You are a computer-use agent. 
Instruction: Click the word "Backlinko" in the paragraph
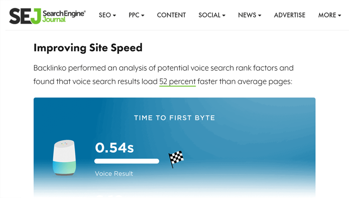(50, 68)
